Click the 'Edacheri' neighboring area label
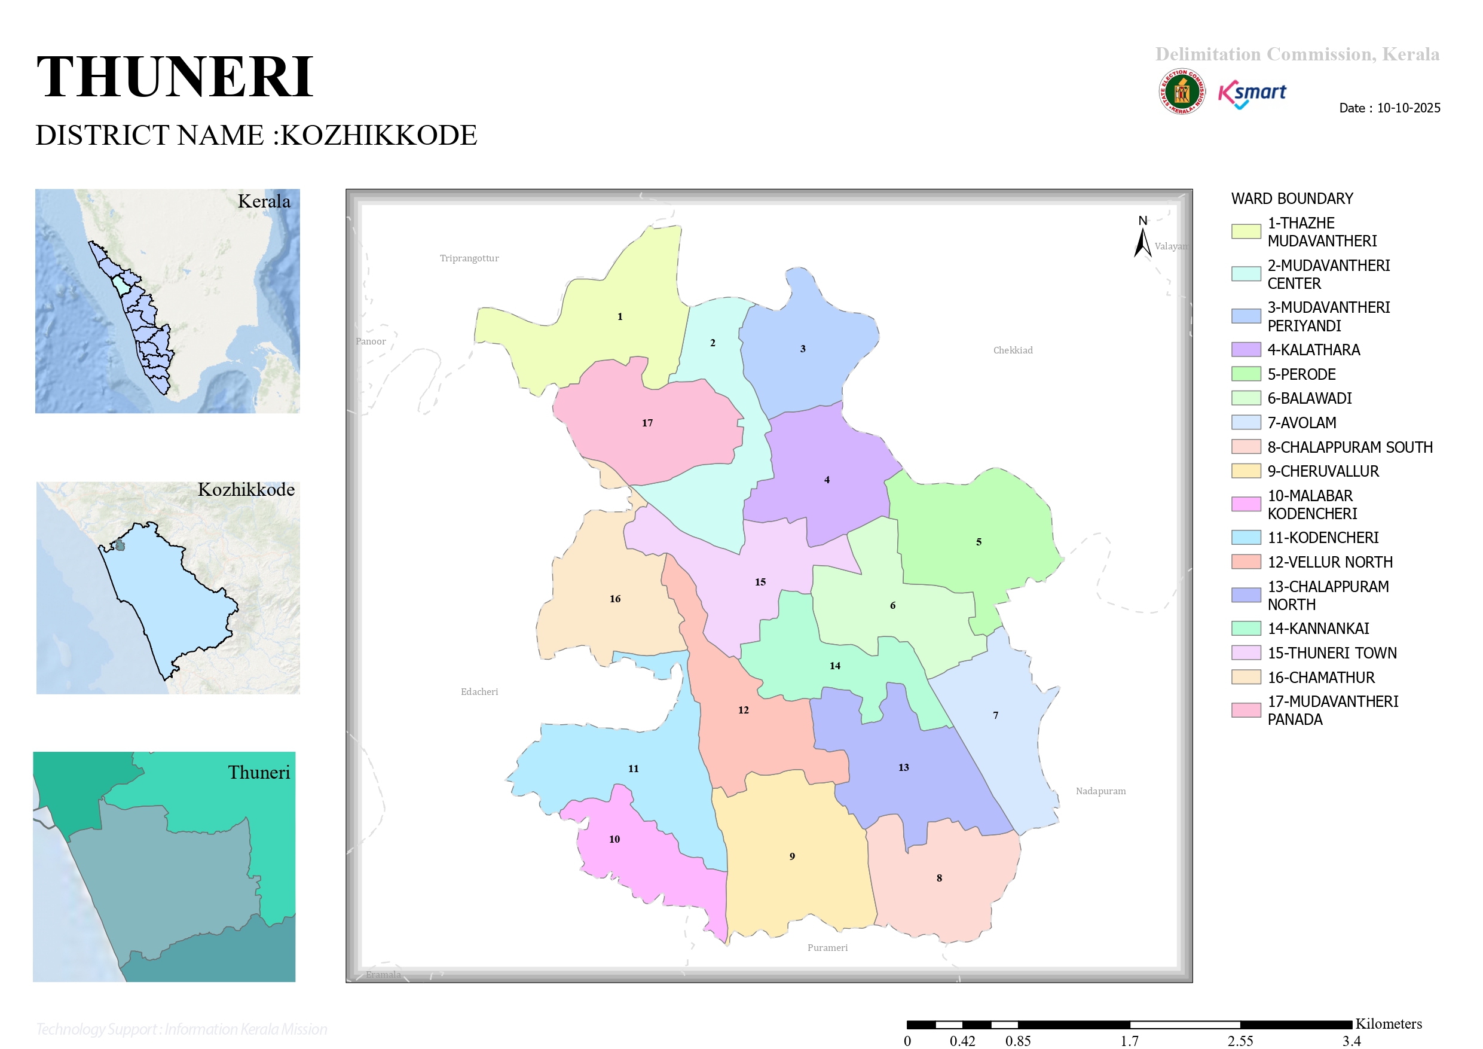Screen dimensions: 1483x1049 point(479,692)
